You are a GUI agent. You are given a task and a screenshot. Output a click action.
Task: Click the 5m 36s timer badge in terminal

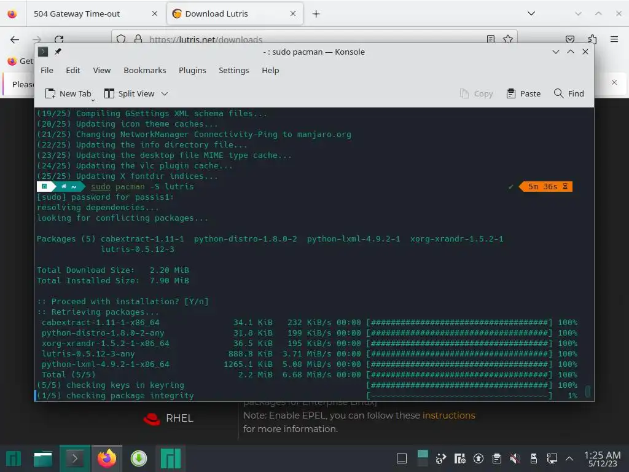click(546, 187)
